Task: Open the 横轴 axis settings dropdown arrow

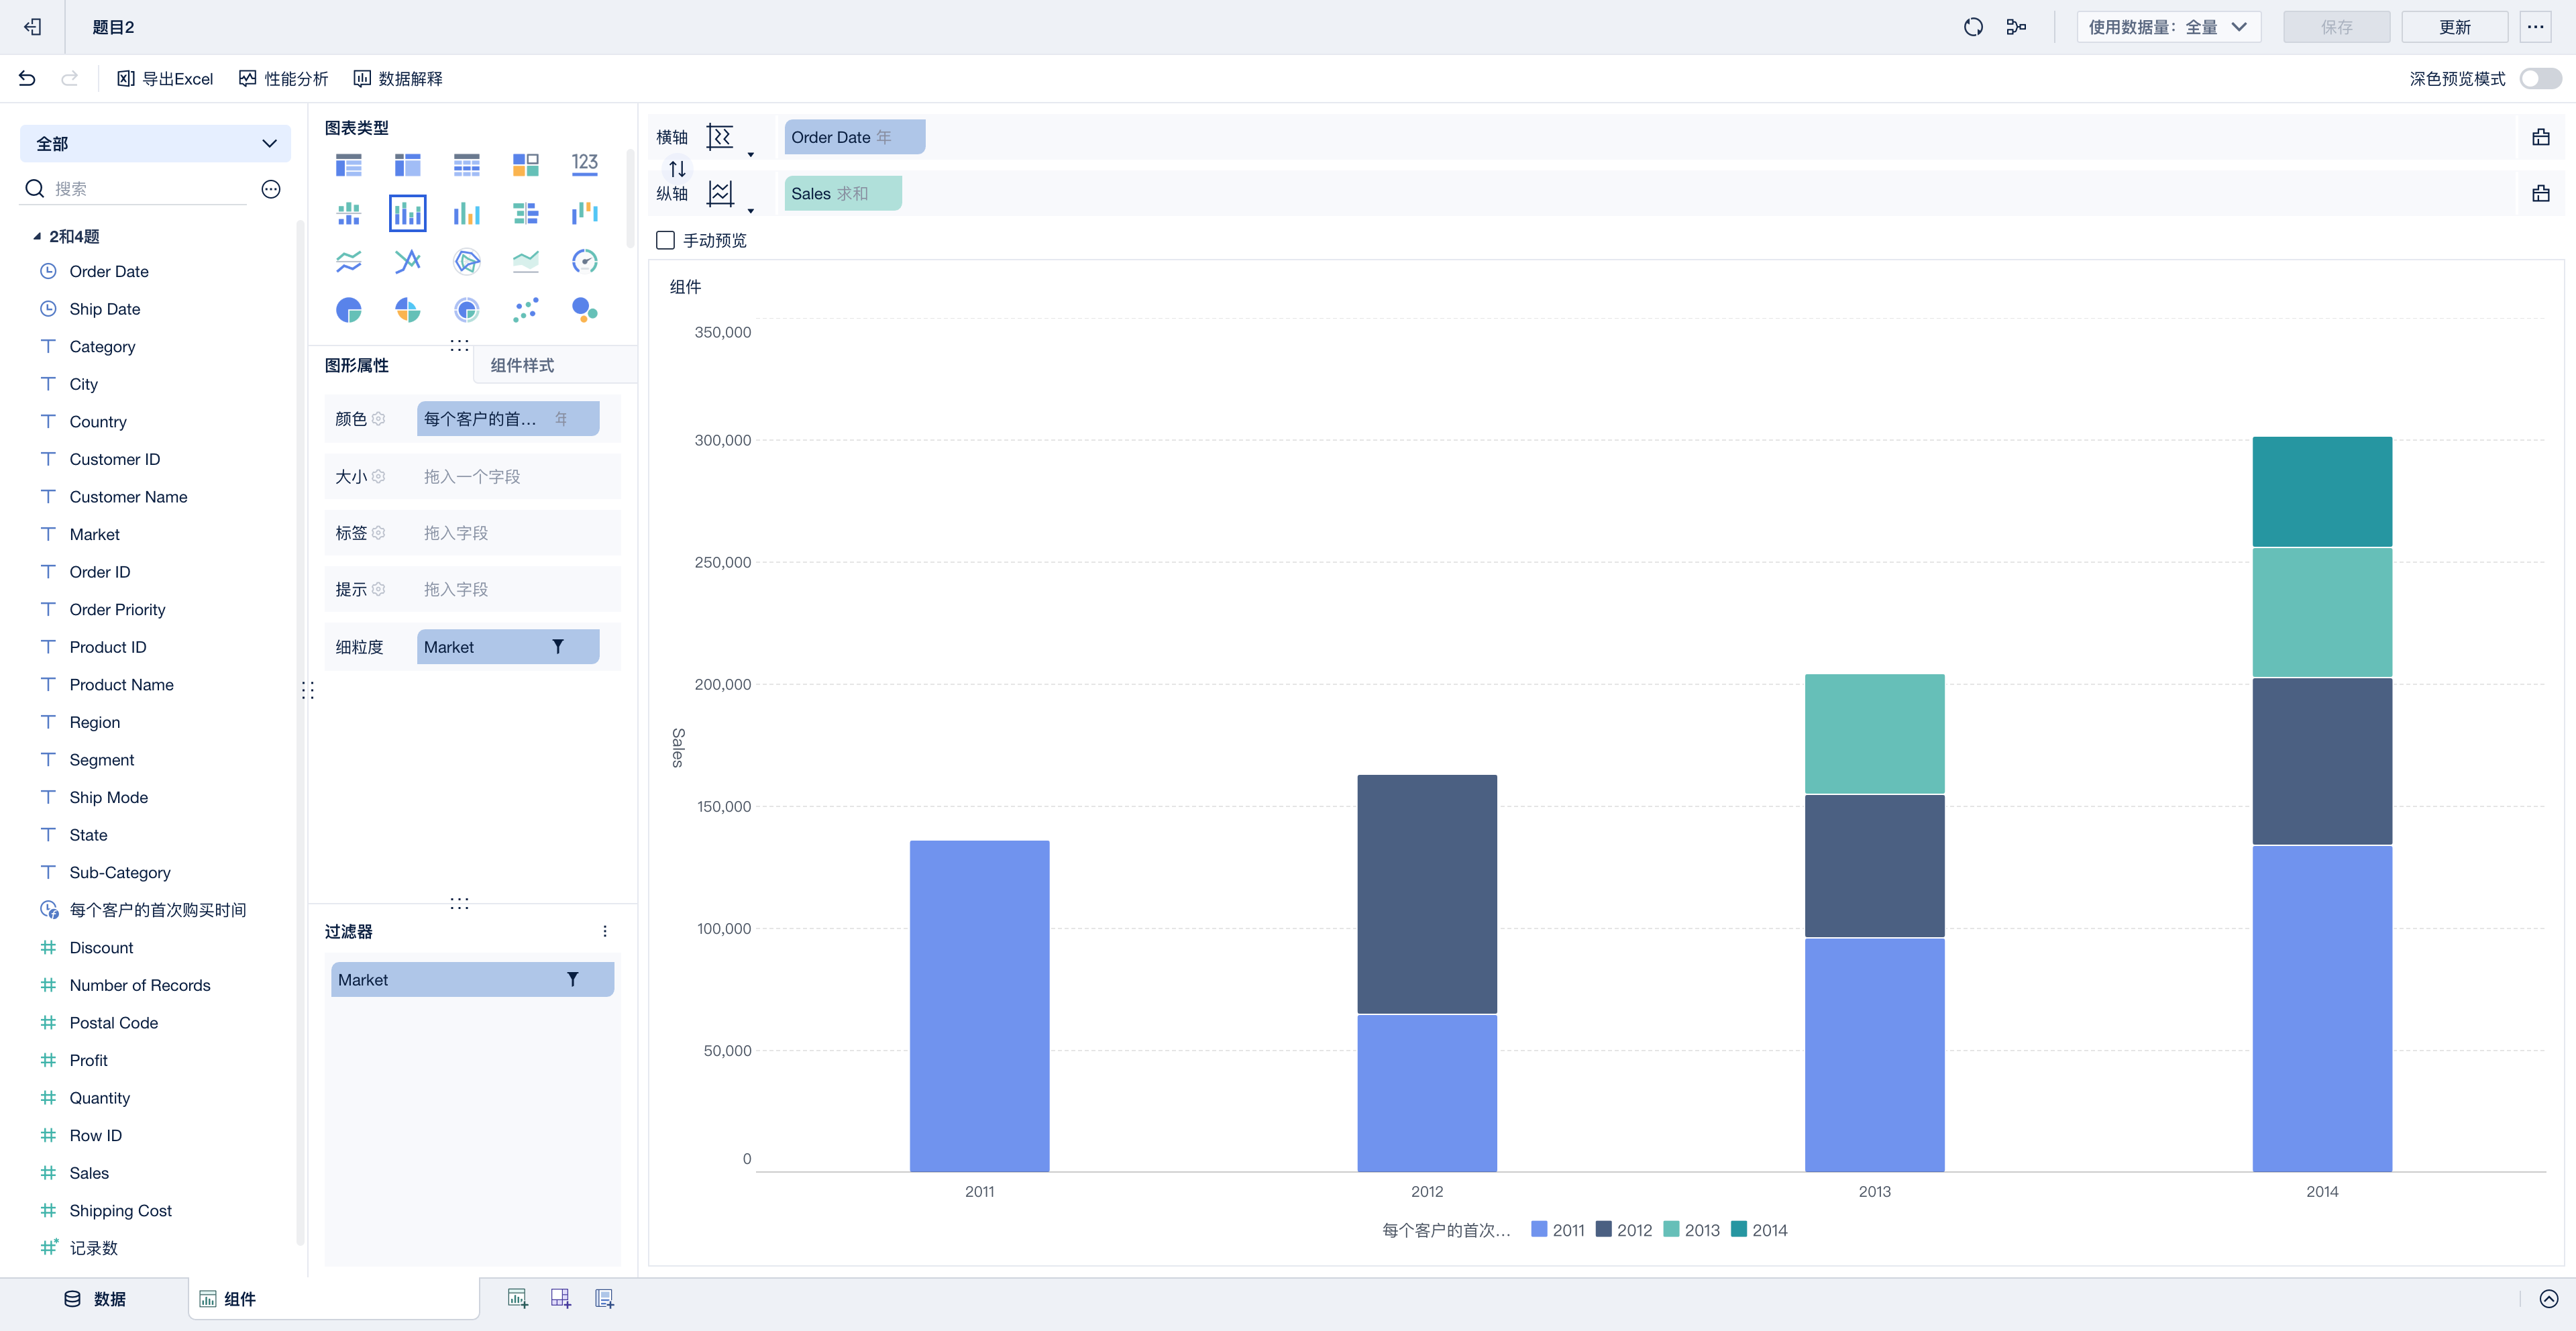Action: click(751, 154)
